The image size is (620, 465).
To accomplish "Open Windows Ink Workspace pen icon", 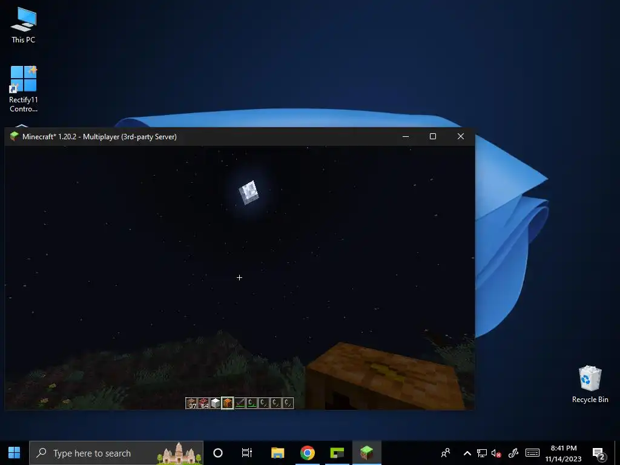I will click(x=513, y=453).
